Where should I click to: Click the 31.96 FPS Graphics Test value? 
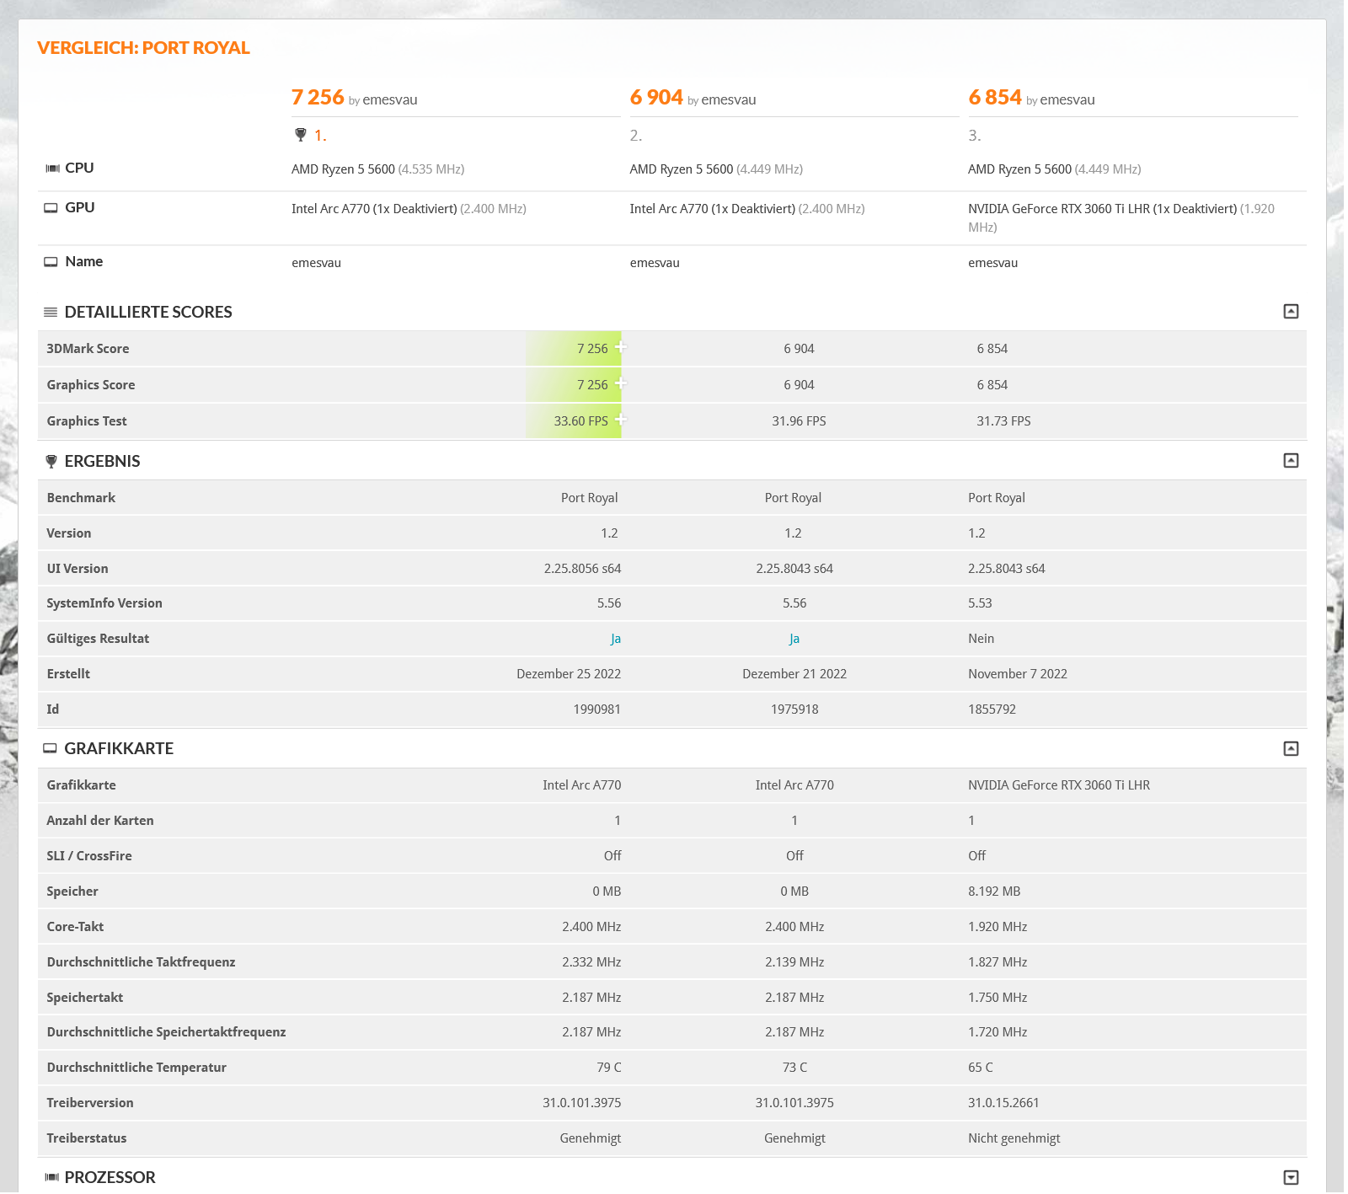[799, 421]
